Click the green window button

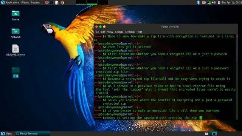(101, 27)
